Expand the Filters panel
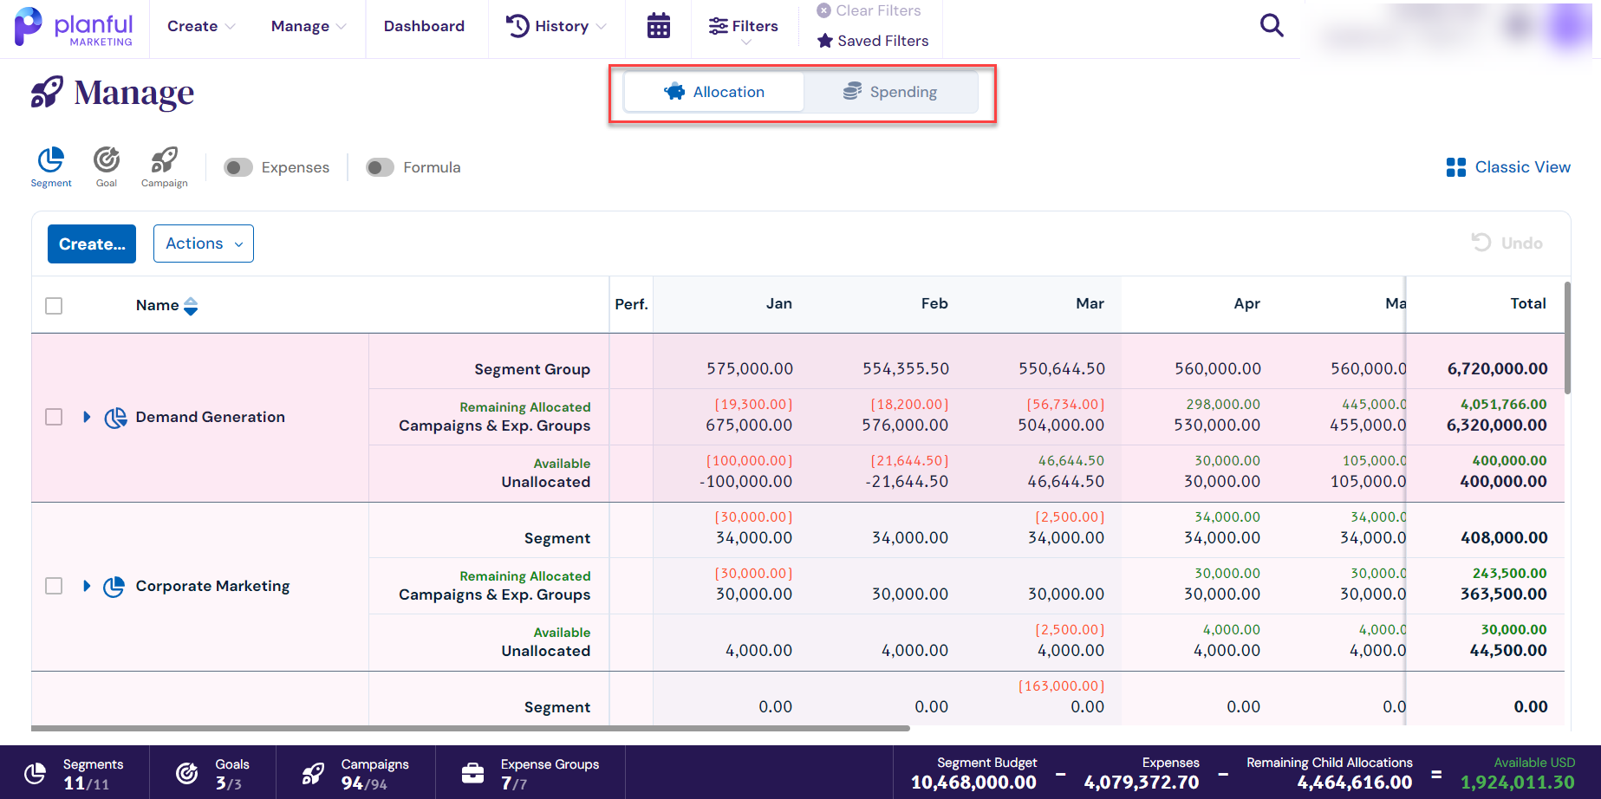The height and width of the screenshot is (799, 1601). 743,28
